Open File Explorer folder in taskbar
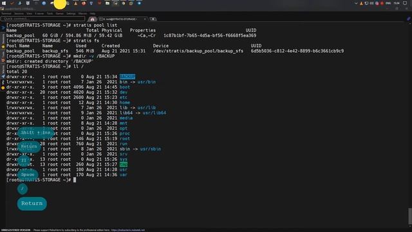 (108, 3)
